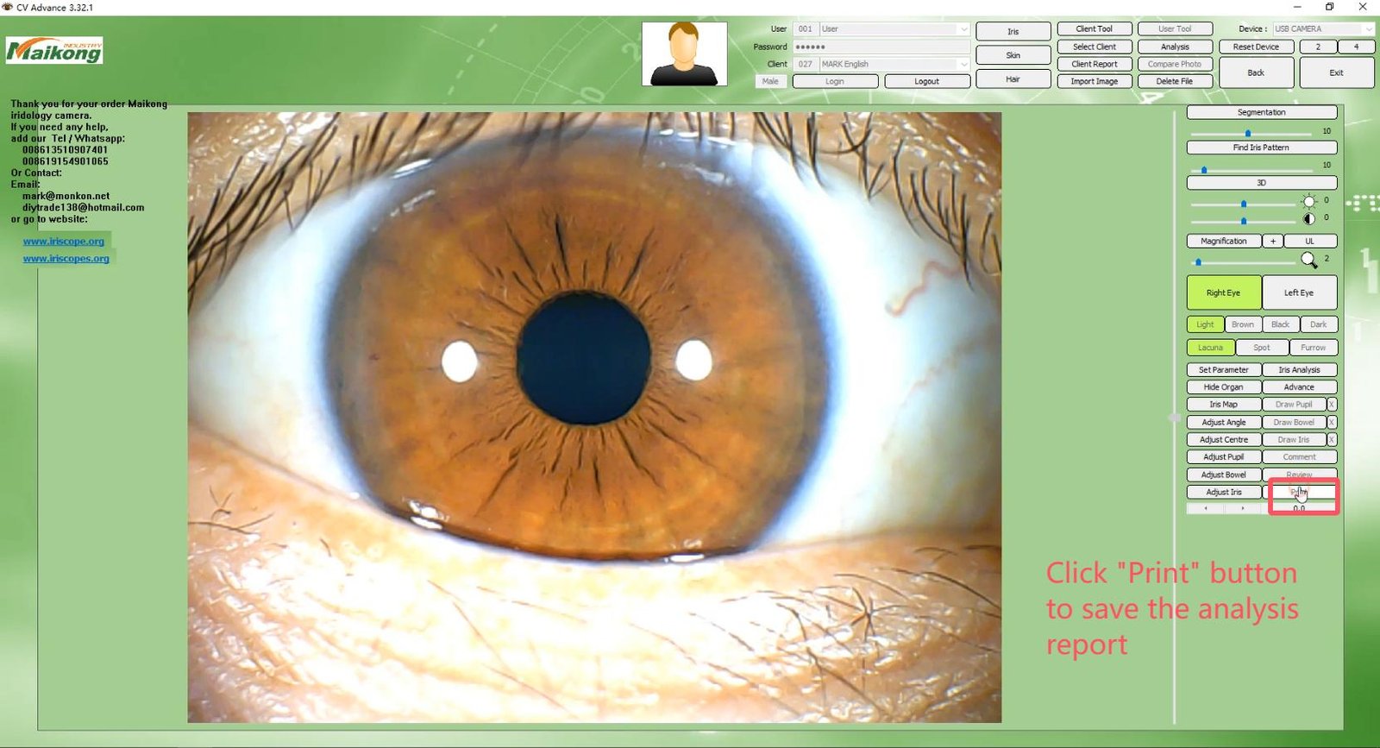Click the brightness sun icon
The width and height of the screenshot is (1380, 748).
(1308, 202)
